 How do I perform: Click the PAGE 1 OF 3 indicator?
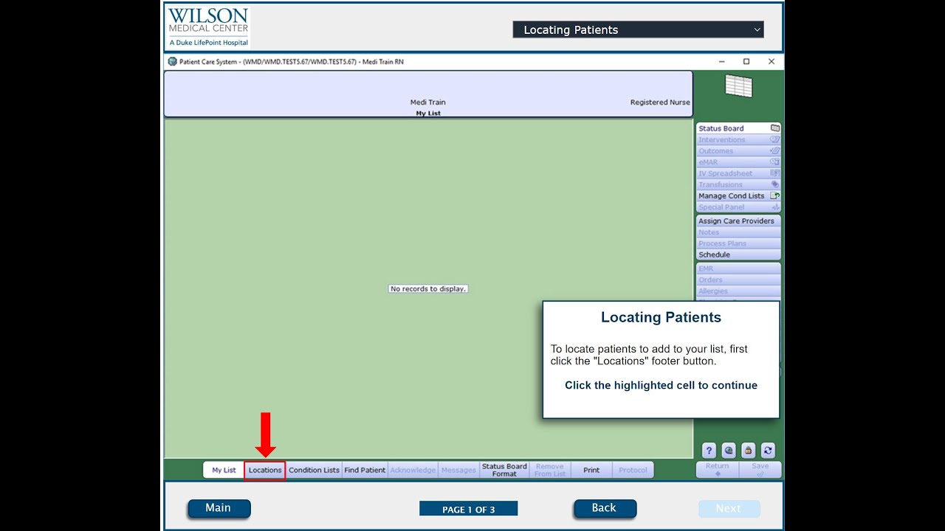468,509
